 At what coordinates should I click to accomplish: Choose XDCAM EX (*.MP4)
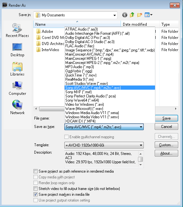click(x=110, y=121)
